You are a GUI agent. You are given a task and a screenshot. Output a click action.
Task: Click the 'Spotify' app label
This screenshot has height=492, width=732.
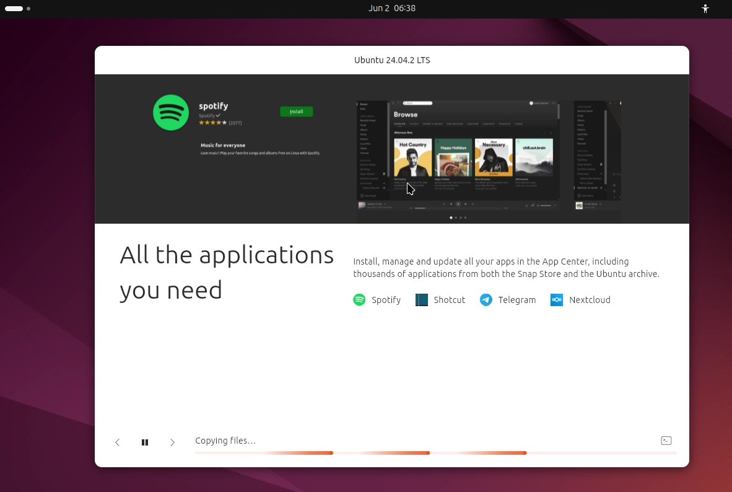pos(386,300)
